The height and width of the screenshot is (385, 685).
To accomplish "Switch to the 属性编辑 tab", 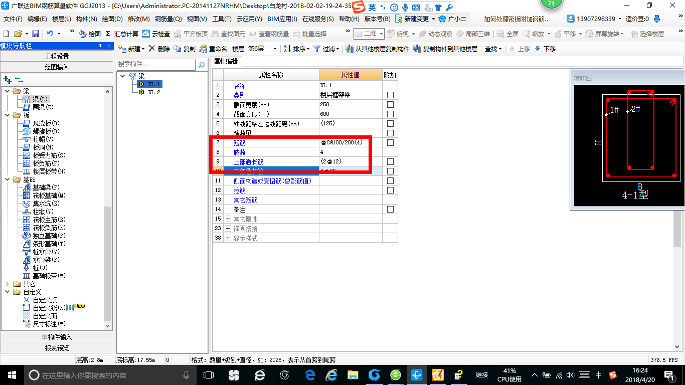I will pos(226,61).
